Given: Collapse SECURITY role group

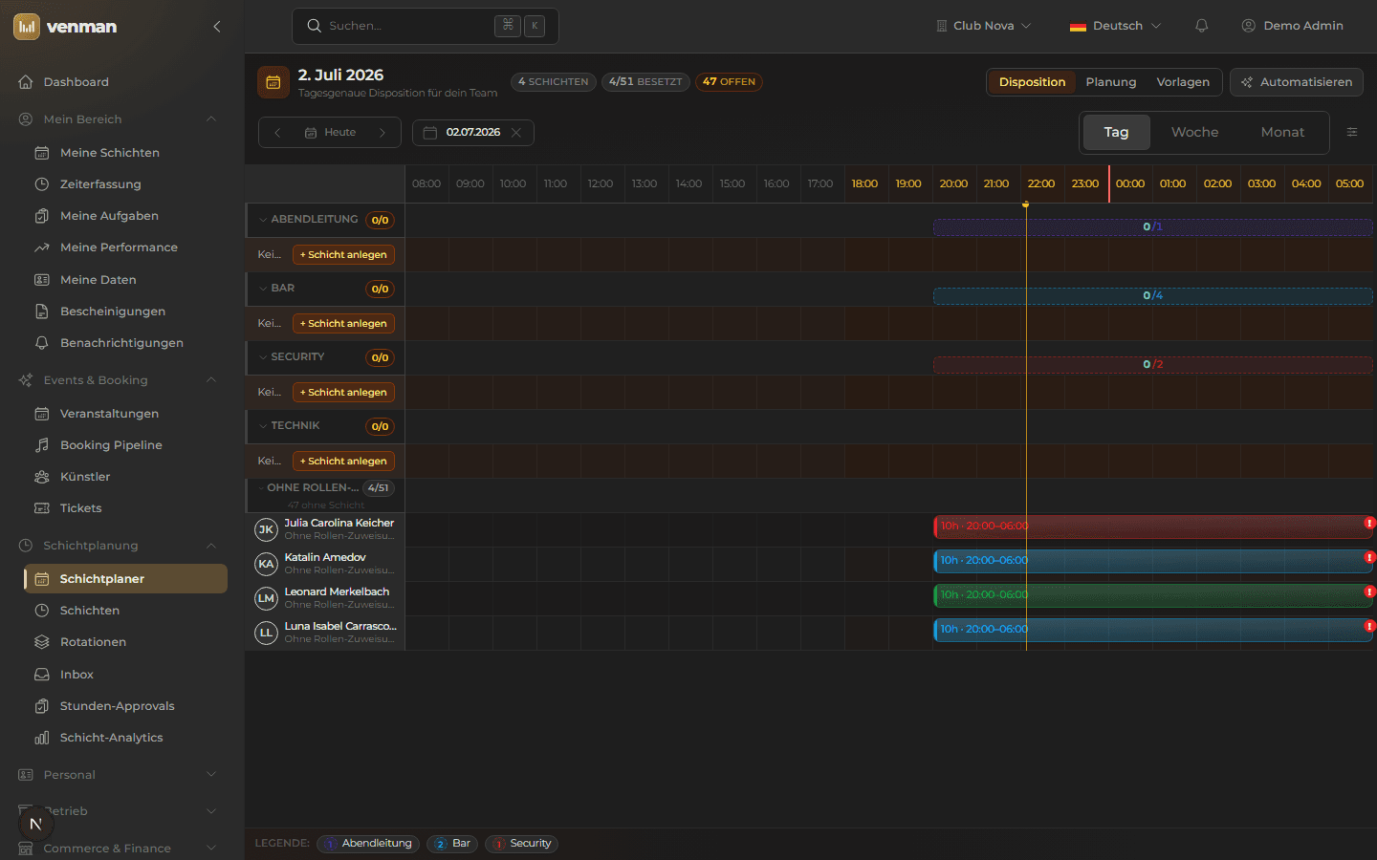Looking at the screenshot, I should tap(263, 357).
